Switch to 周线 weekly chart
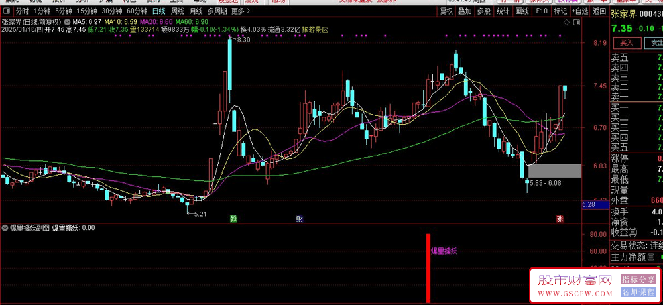This screenshot has height=305, width=663. click(x=177, y=11)
